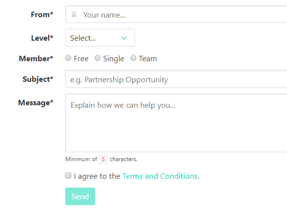Click the From* field label

(42, 15)
